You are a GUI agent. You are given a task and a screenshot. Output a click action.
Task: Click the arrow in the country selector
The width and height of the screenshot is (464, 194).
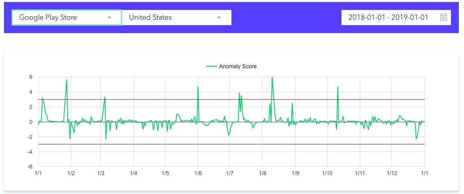(x=219, y=18)
